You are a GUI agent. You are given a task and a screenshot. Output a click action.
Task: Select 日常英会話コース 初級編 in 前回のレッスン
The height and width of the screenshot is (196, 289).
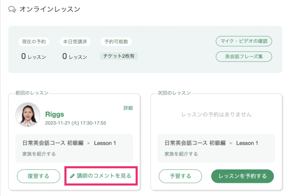[x=53, y=143]
